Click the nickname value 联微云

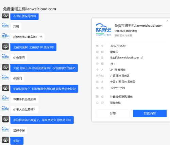point(114,52)
